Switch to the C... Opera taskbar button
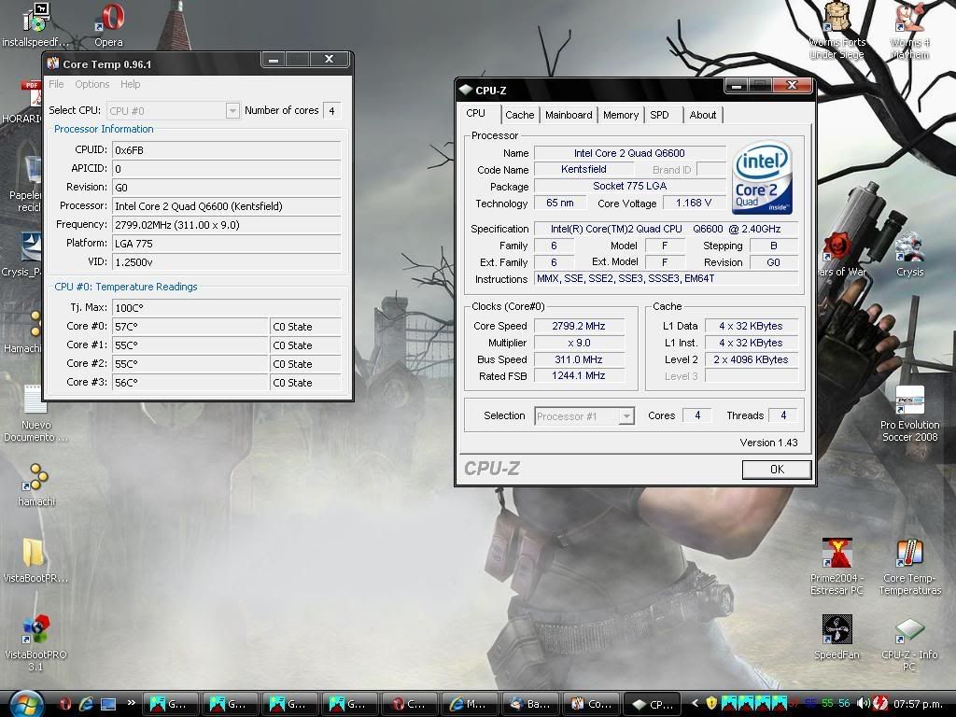Screen dimensions: 956x717 pyautogui.click(x=411, y=704)
